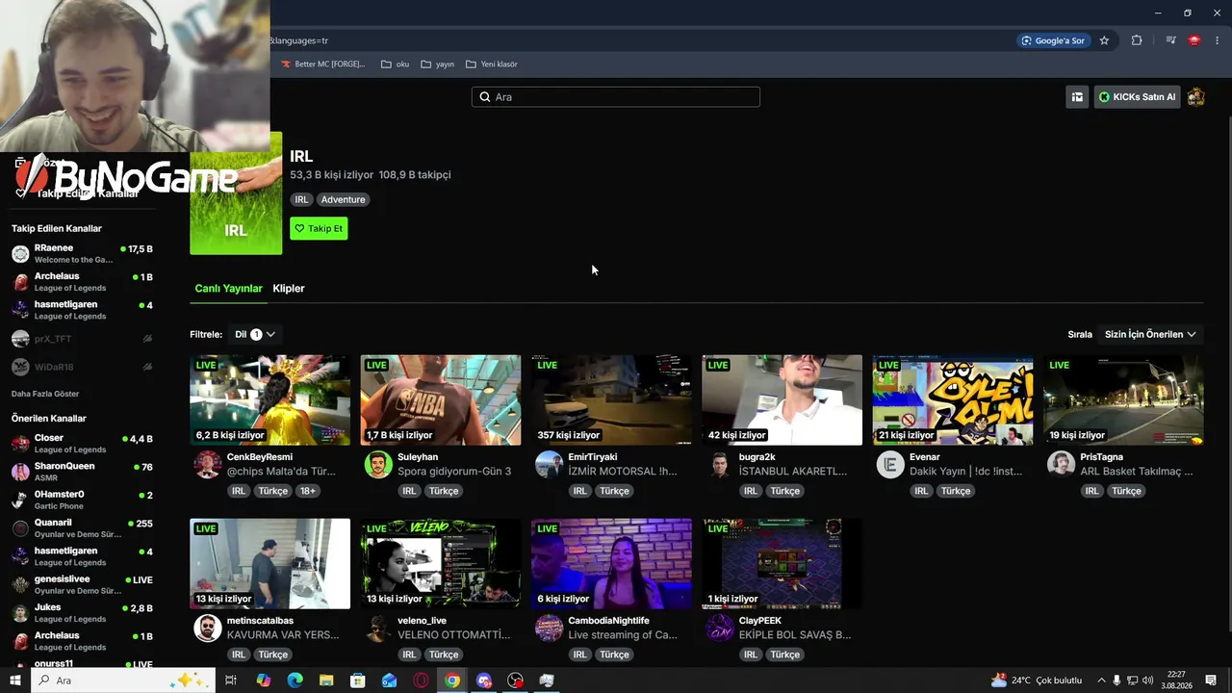The image size is (1232, 693).
Task: Click Suleyhan's channel avatar
Action: 378,464
